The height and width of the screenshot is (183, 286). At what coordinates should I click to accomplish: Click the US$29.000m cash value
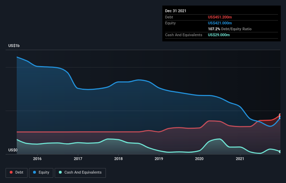coord(219,35)
